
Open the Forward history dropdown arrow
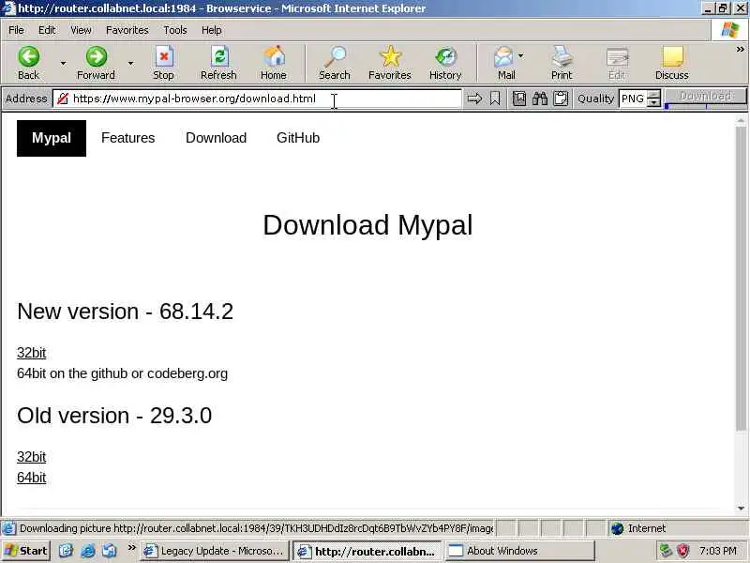click(x=130, y=63)
